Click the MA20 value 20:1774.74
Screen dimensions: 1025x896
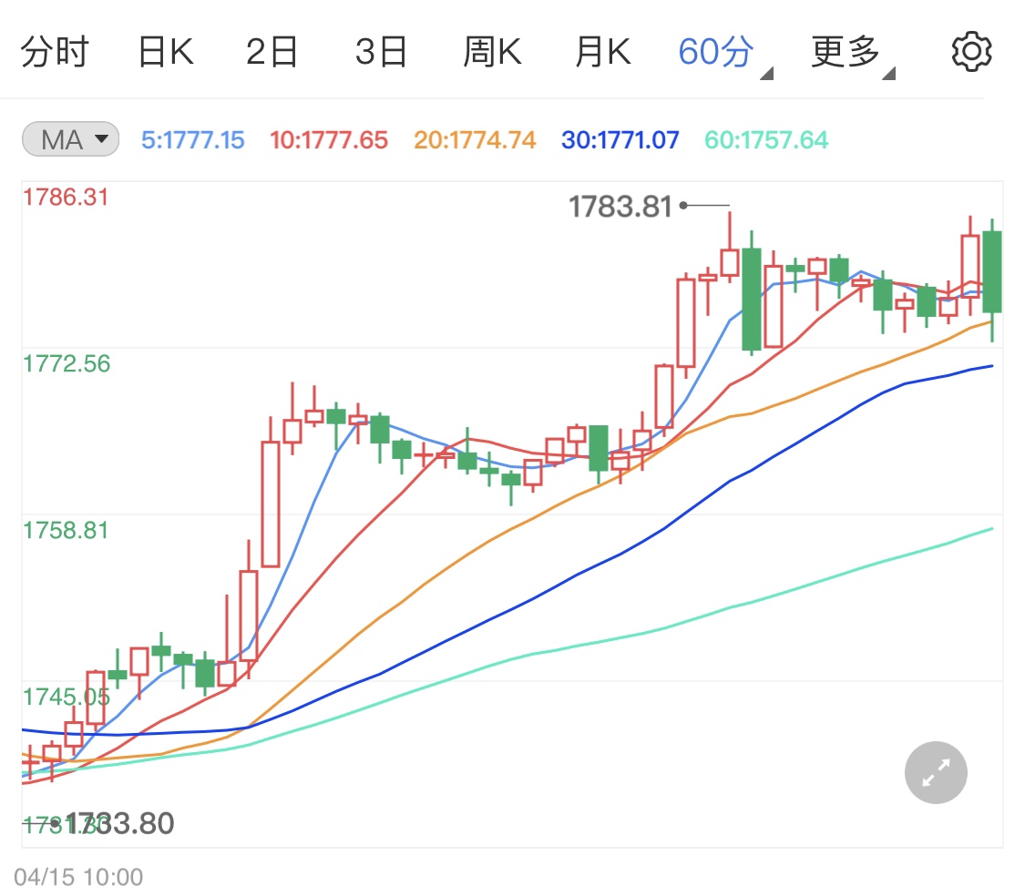(x=475, y=140)
